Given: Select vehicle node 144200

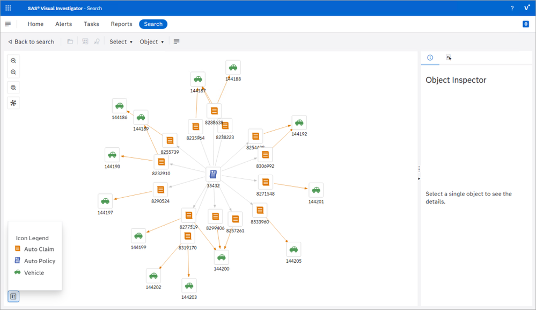Looking at the screenshot, I should click(222, 257).
